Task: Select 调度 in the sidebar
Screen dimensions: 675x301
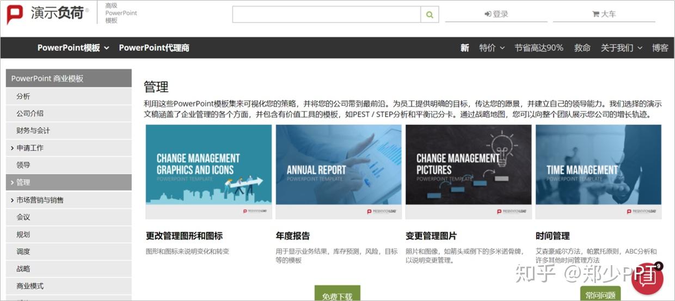Action: (x=69, y=252)
